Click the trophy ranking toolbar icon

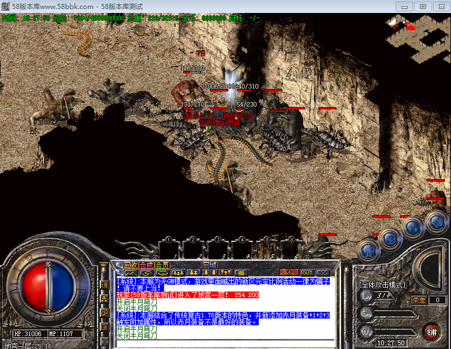click(x=225, y=272)
